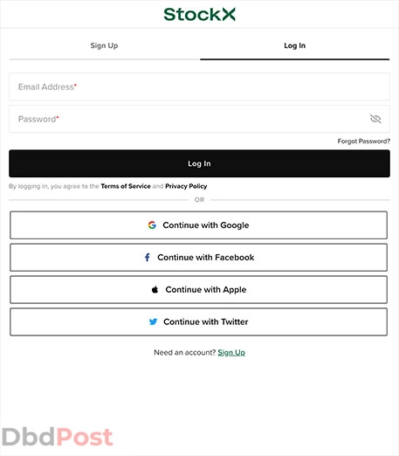Toggle password visibility eye icon

pyautogui.click(x=375, y=119)
